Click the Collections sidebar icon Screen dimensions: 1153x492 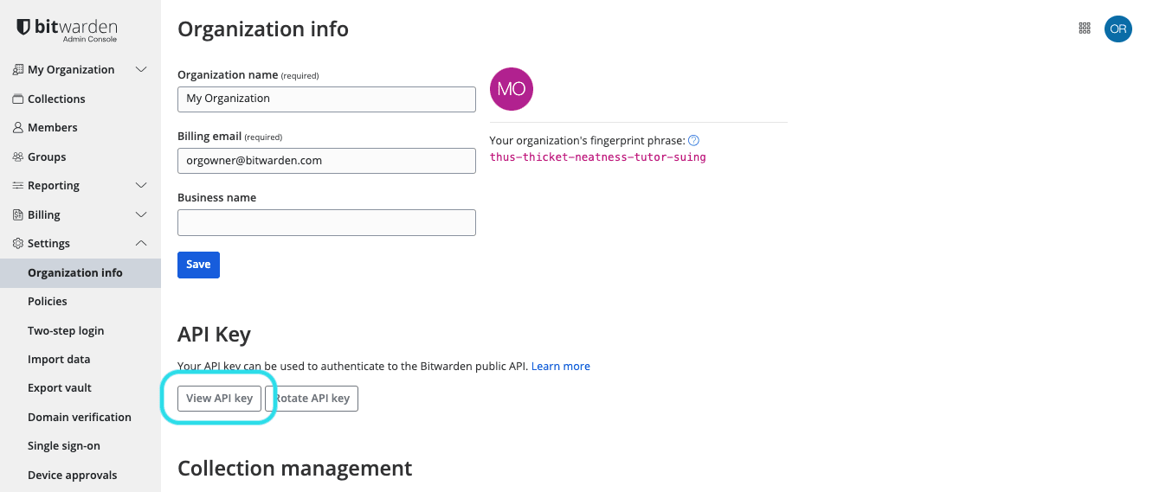[17, 99]
